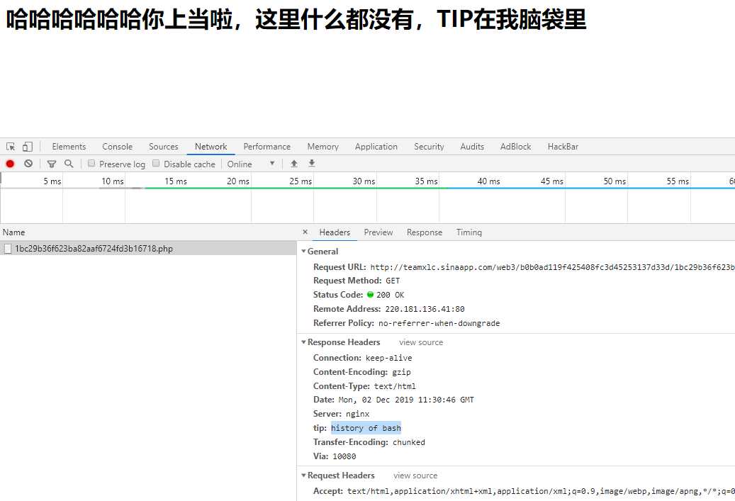Click the text/html content-type value
Image resolution: width=735 pixels, height=501 pixels.
(395, 386)
